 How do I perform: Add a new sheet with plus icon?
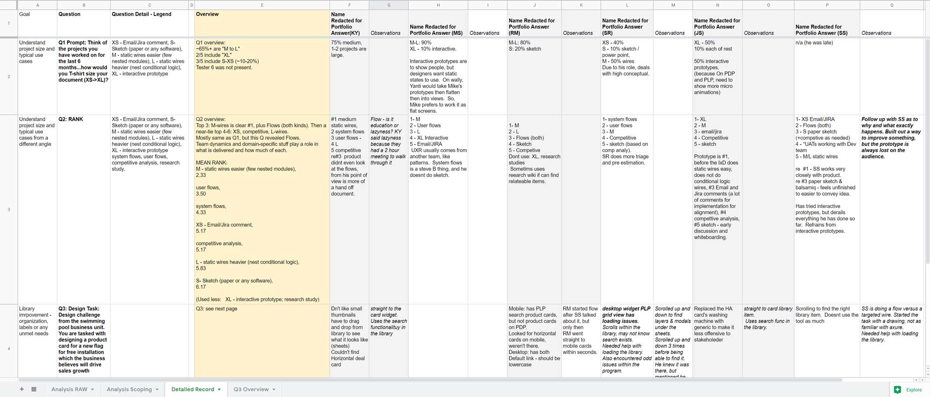(x=21, y=389)
